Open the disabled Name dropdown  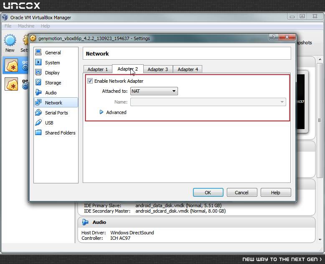(x=208, y=102)
